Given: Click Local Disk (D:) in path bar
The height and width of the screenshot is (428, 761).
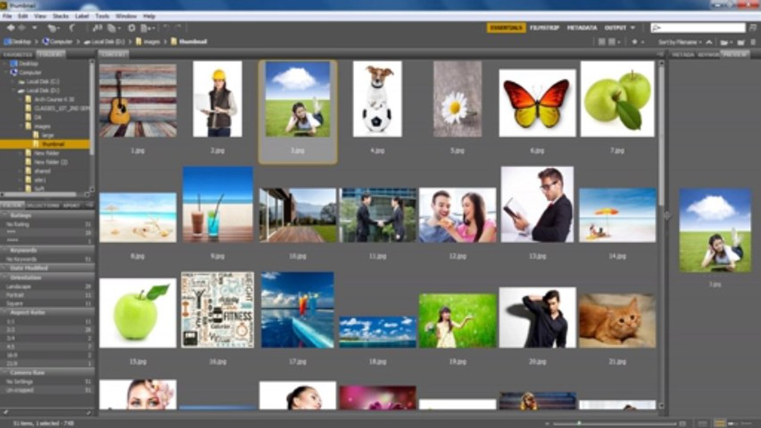Looking at the screenshot, I should [x=104, y=42].
